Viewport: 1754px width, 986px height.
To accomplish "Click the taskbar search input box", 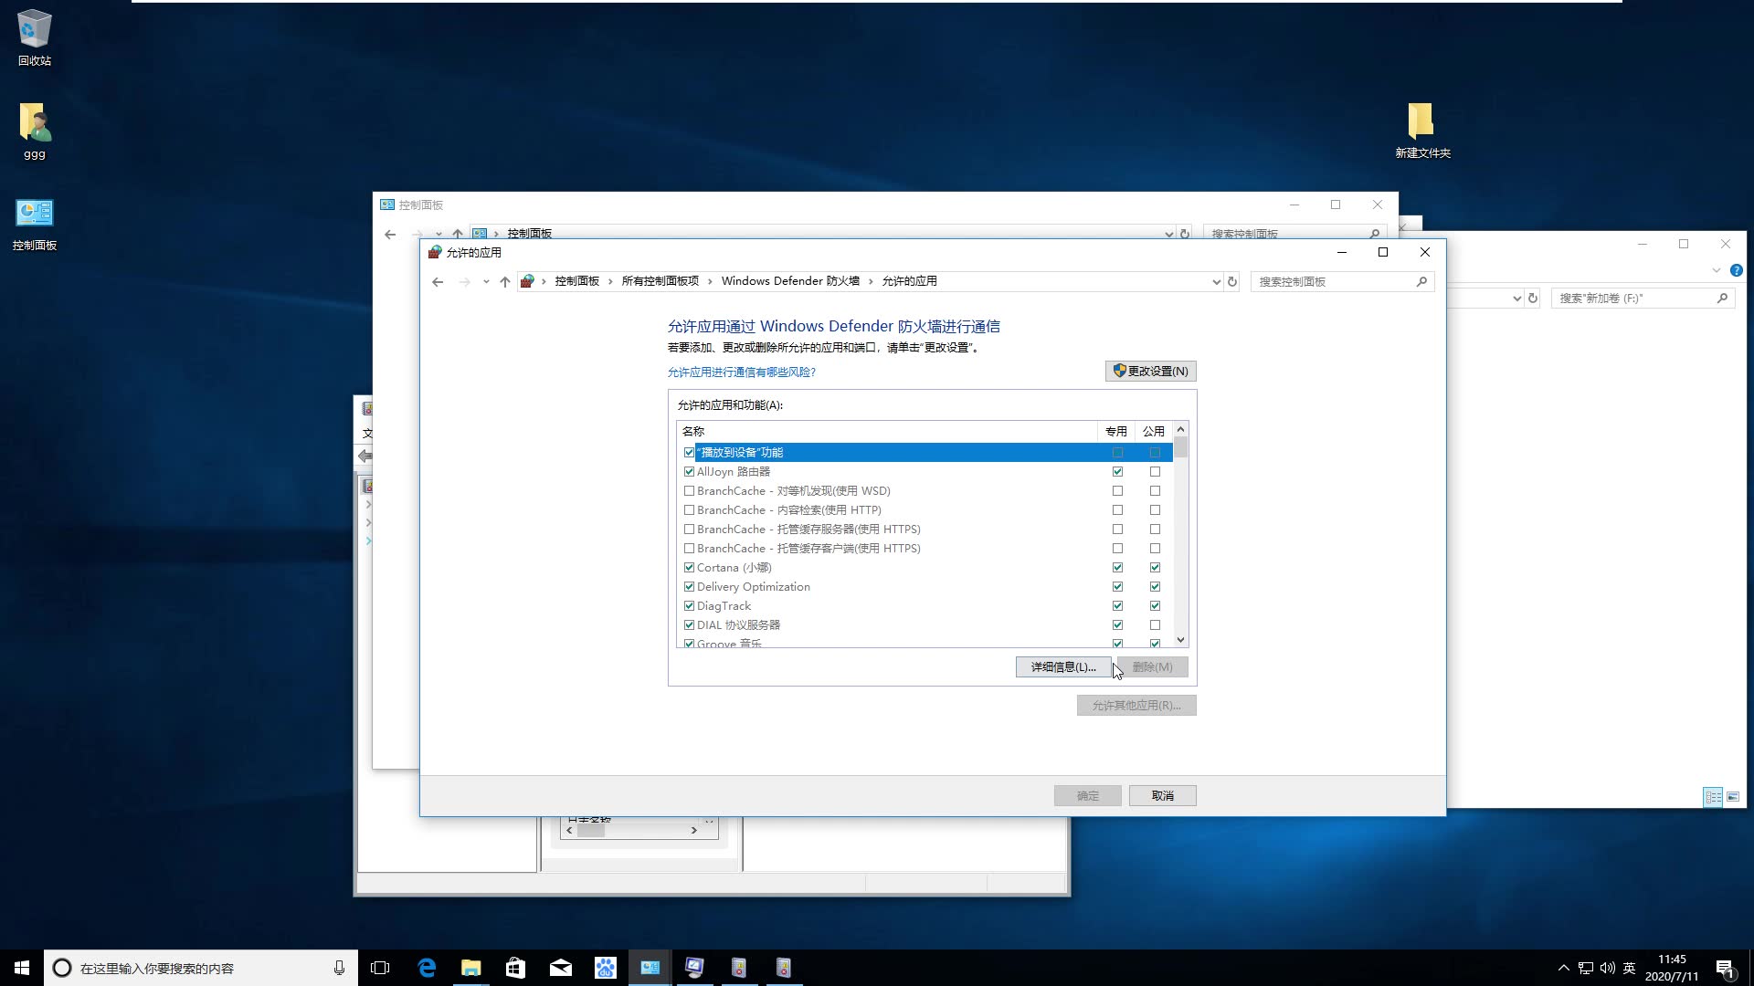I will pos(199,968).
